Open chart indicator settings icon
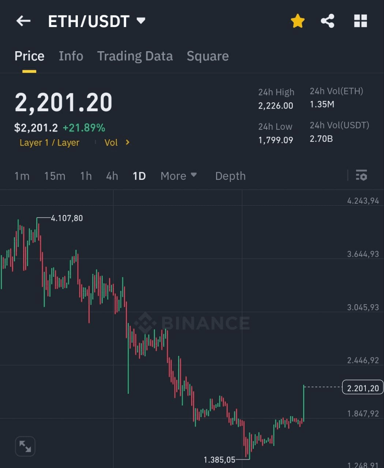Screen dimensions: 384x468 (x=361, y=175)
